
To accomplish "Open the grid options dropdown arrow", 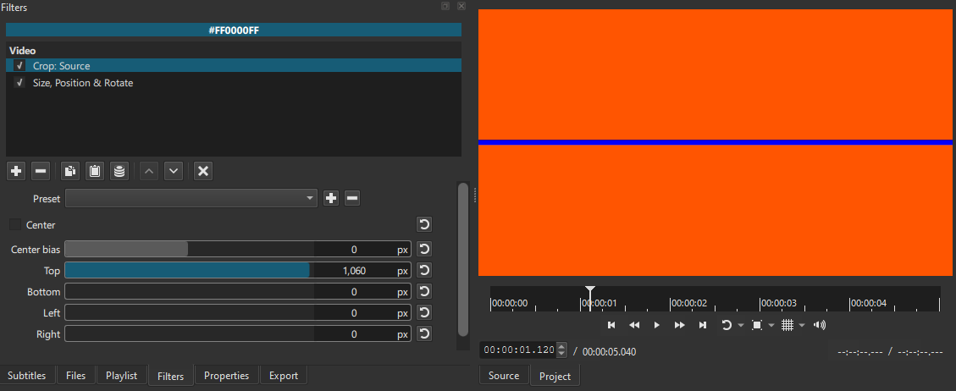I will (801, 326).
